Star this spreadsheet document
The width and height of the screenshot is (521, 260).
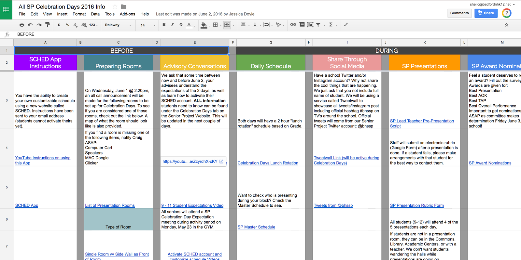pyautogui.click(x=115, y=6)
